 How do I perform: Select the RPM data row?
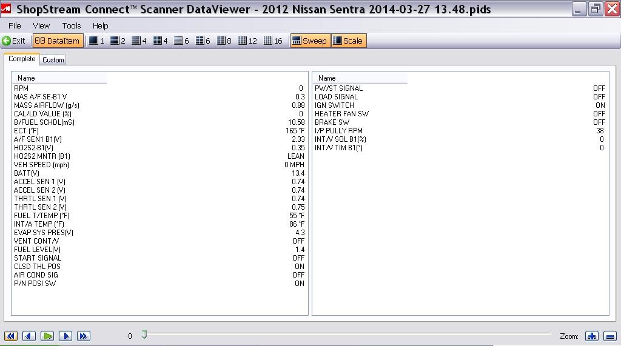[159, 88]
